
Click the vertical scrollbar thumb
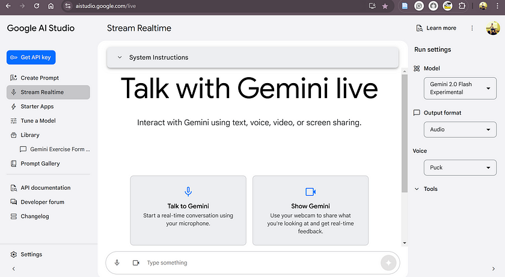click(x=405, y=134)
